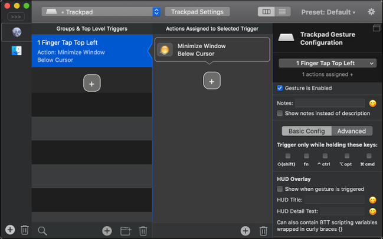The height and width of the screenshot is (239, 383).
Task: Select Minimize Window Below Cursor action
Action: point(212,49)
